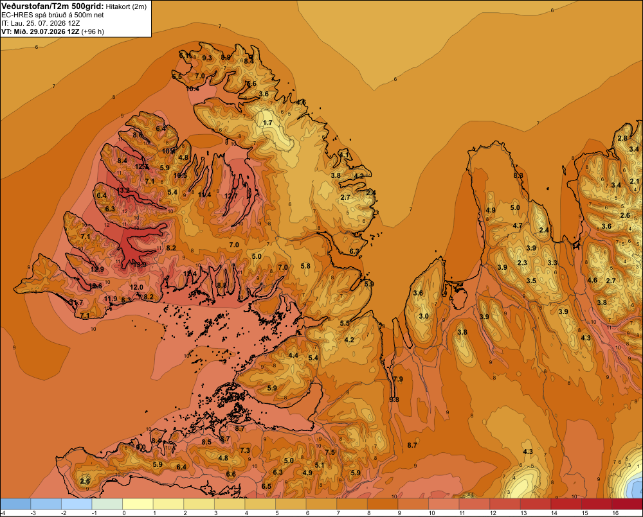
Task: Click the 13.2 temperature label
Action: [123, 191]
